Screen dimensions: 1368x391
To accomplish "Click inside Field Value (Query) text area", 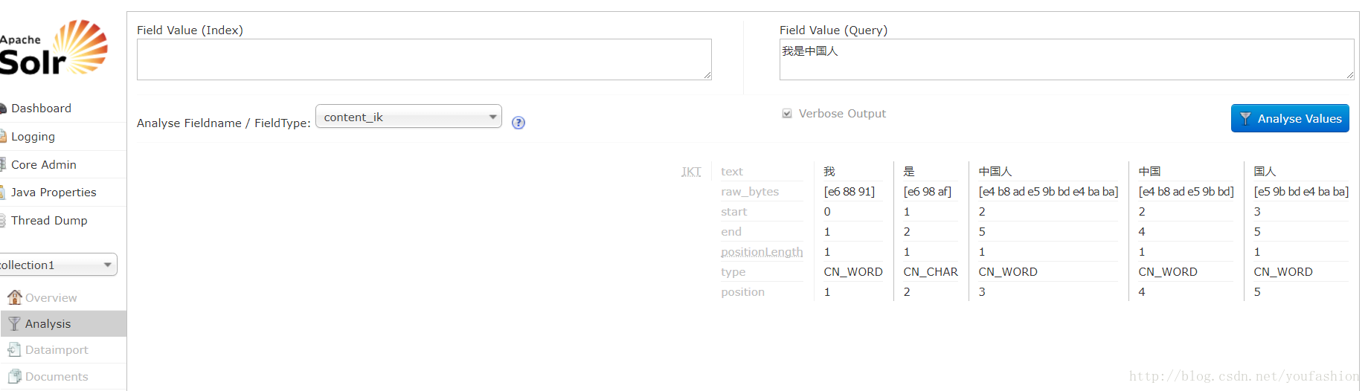I will [1067, 59].
